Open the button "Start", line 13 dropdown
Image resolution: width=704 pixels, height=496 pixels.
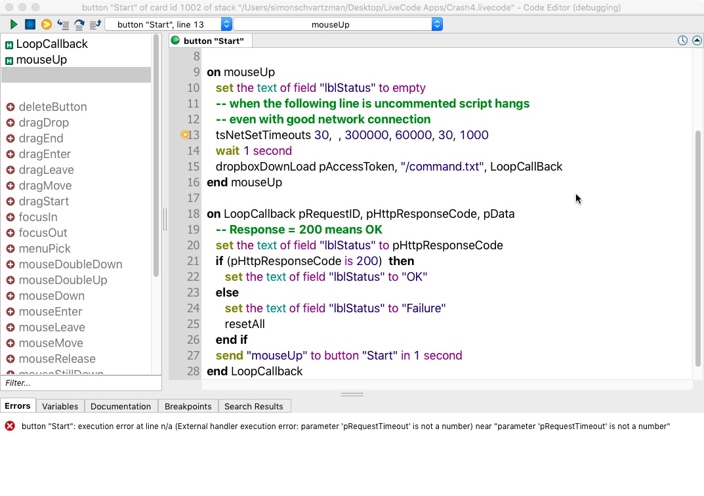168,24
